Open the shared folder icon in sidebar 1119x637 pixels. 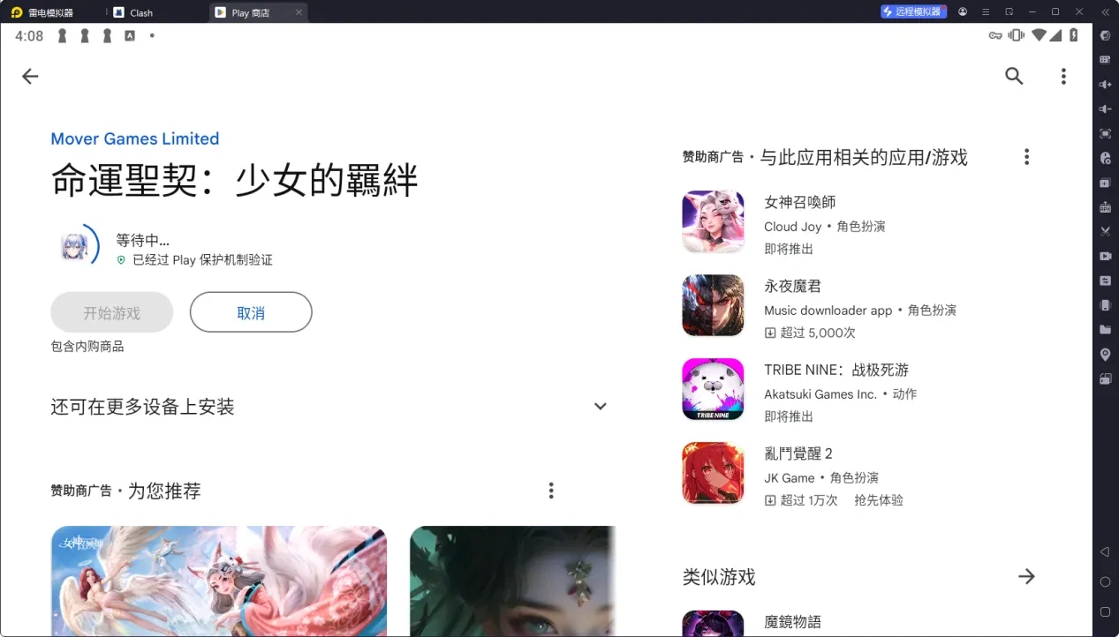coord(1105,330)
